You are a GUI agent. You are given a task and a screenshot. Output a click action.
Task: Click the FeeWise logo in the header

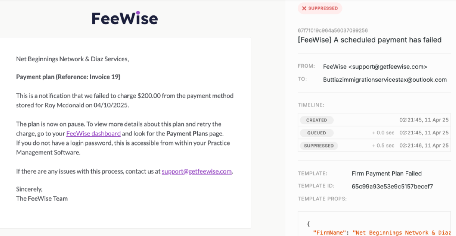pos(125,18)
